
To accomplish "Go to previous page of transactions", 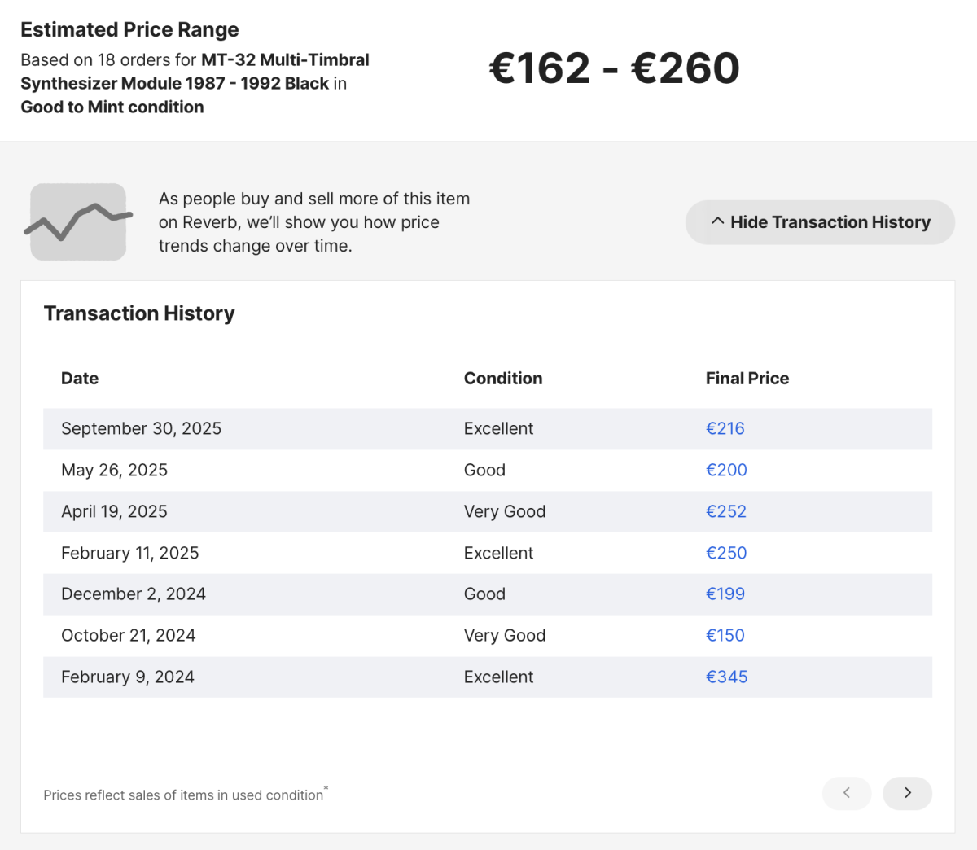I will pos(847,793).
